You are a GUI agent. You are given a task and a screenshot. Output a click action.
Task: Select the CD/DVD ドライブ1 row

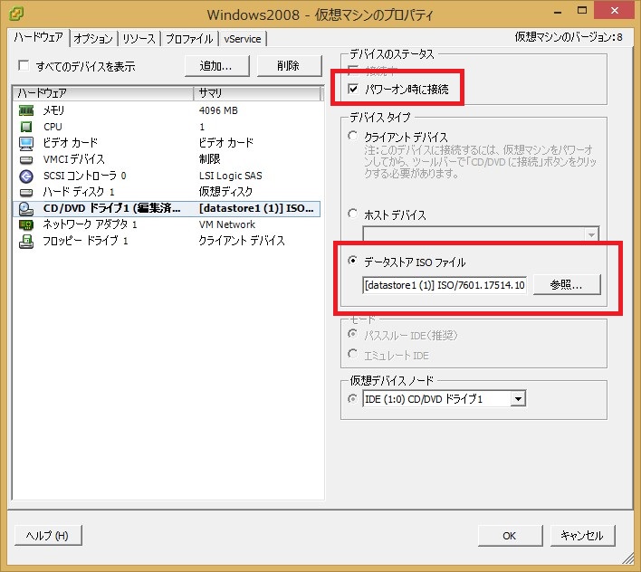tap(167, 208)
